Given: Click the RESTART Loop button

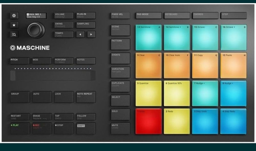Looking at the screenshot, I should click(x=20, y=117).
